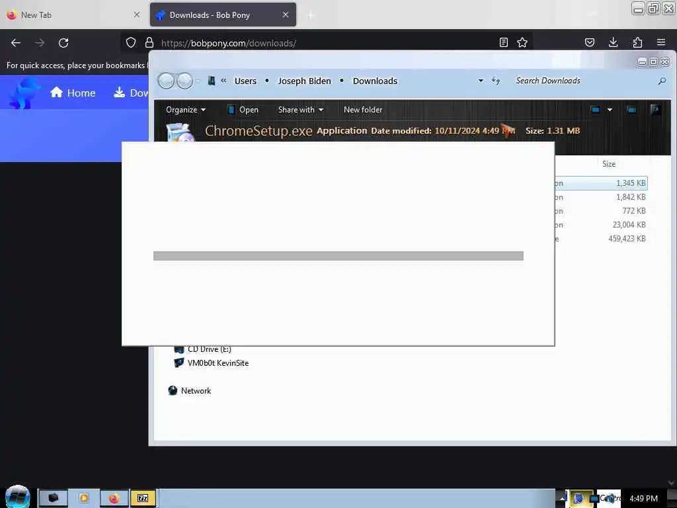
Task: Click Explorer back navigation button
Action: point(166,81)
